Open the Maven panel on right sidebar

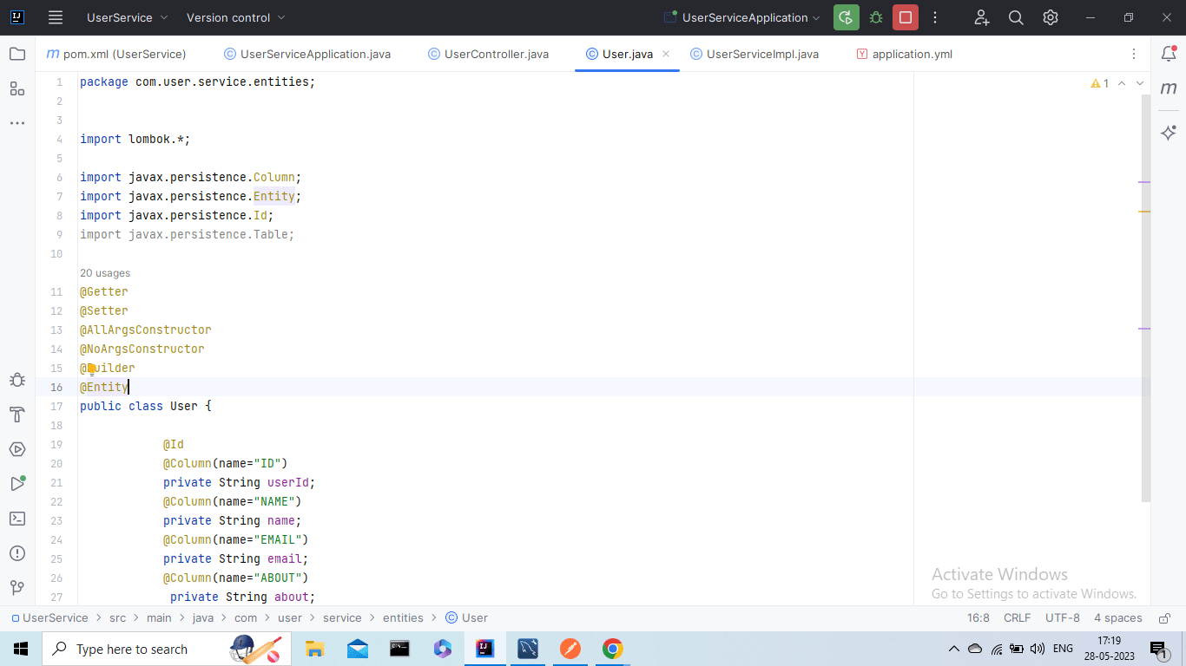pyautogui.click(x=1168, y=88)
